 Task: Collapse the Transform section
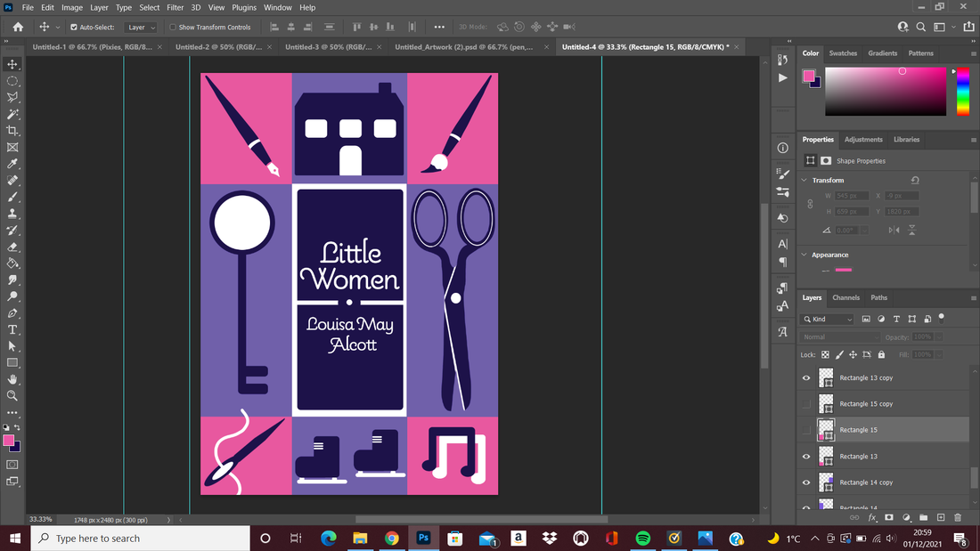pos(804,180)
